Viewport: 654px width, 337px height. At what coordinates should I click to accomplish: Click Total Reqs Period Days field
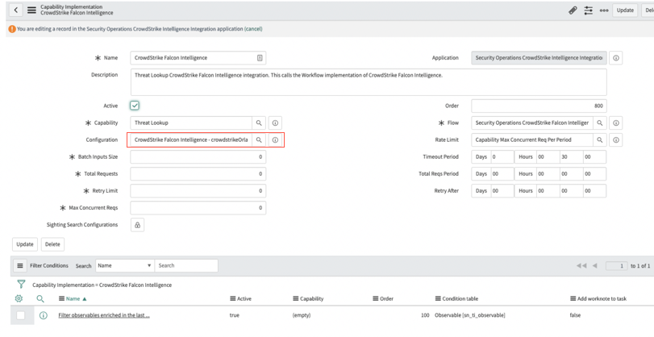(x=502, y=174)
